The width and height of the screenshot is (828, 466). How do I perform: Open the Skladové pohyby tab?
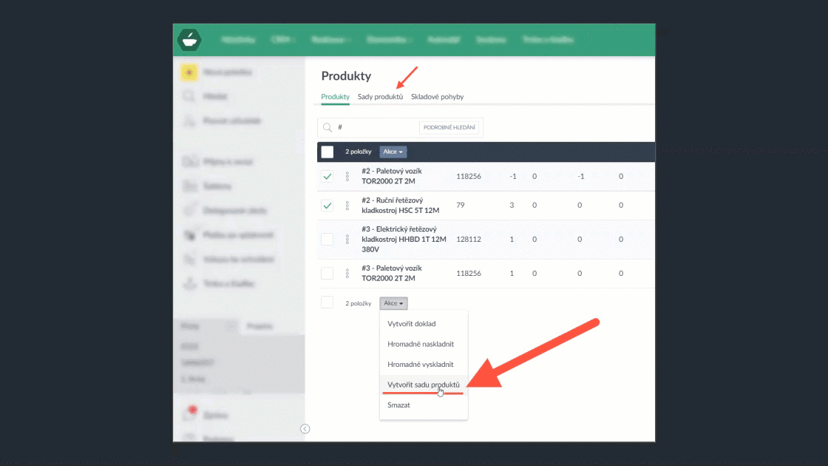tap(437, 97)
